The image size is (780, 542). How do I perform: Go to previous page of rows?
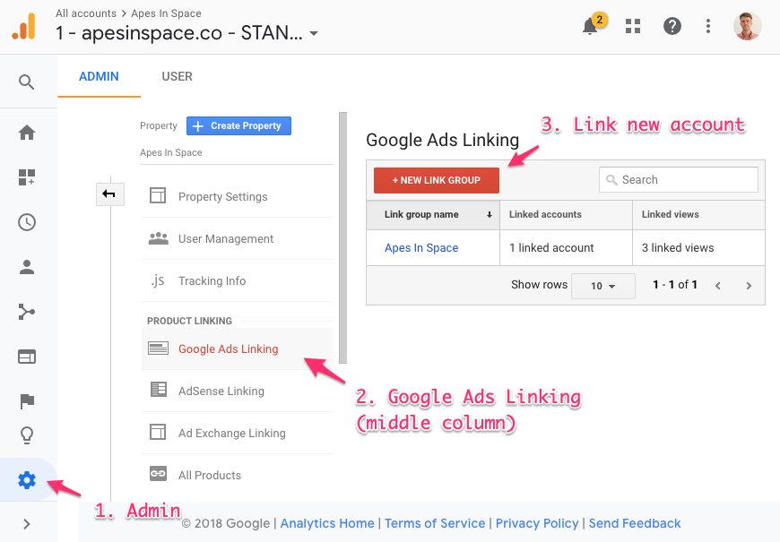click(718, 286)
